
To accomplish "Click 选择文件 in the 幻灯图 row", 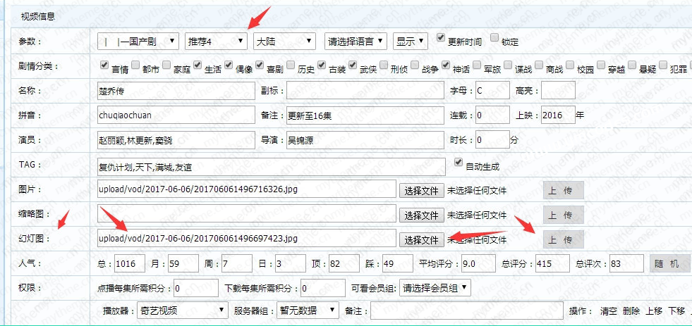I will click(422, 240).
